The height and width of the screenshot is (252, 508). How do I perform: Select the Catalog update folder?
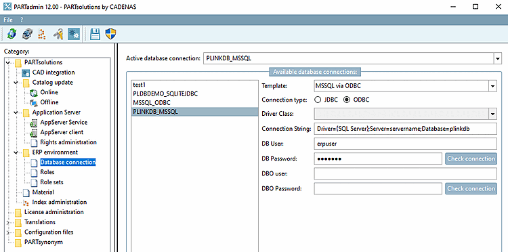pyautogui.click(x=52, y=83)
